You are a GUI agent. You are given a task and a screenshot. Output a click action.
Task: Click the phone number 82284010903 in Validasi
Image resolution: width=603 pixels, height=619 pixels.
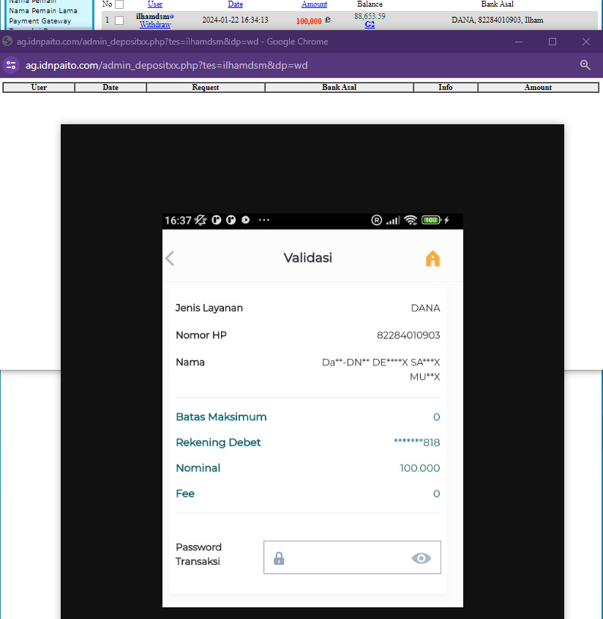pyautogui.click(x=408, y=335)
